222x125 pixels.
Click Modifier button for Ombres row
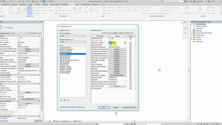click(117, 62)
